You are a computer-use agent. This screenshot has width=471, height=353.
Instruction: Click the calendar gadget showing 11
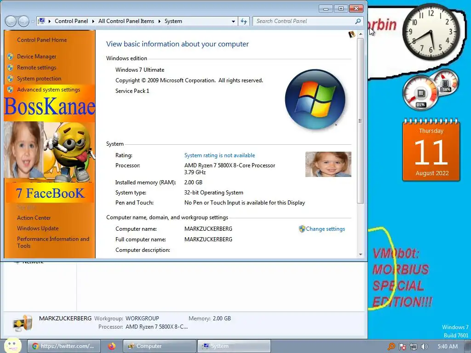(431, 150)
